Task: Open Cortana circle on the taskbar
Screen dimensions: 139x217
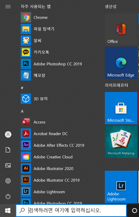Action: (134, 211)
